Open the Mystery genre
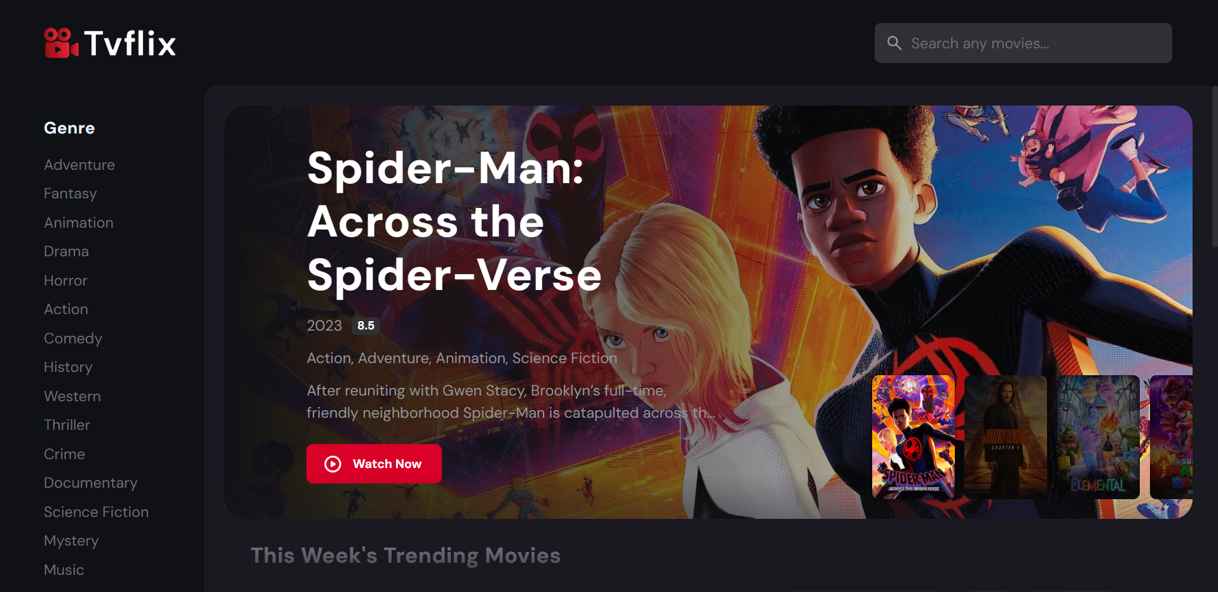1218x592 pixels. tap(71, 540)
